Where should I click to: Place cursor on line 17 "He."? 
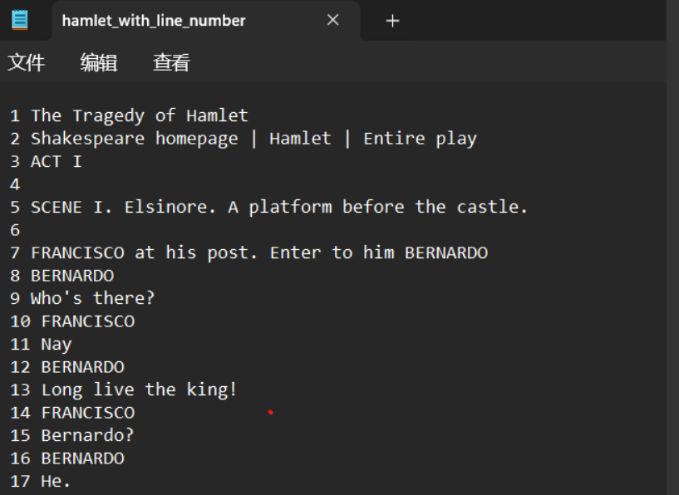tap(57, 481)
